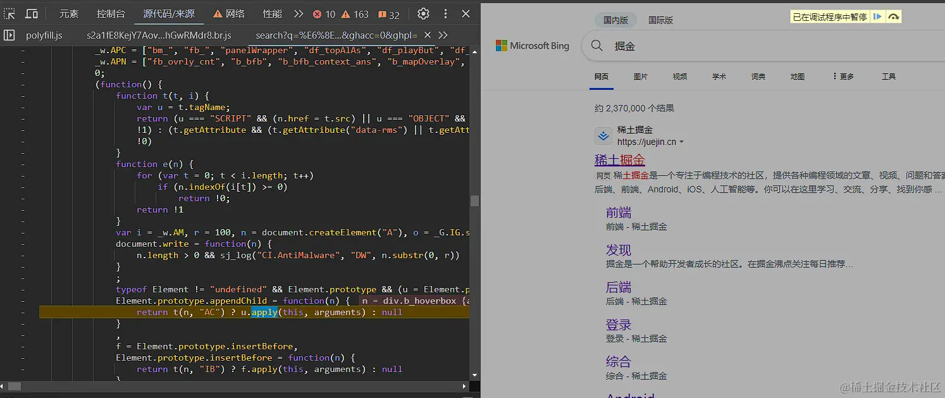Expand the dropdown arrow beside https://juejin.cn
945x398 pixels.
681,142
